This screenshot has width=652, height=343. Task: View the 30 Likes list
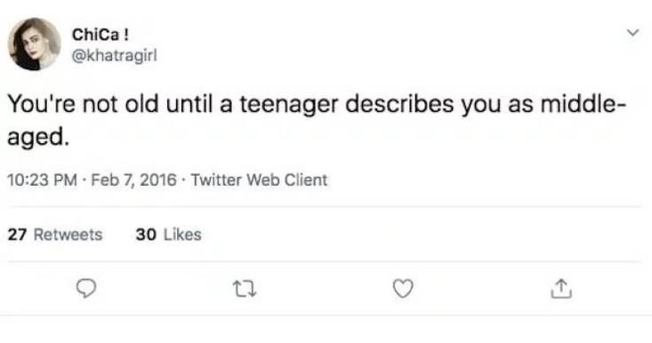point(168,235)
